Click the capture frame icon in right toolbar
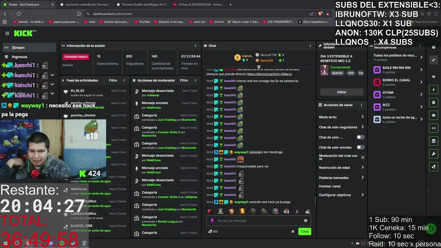Image resolution: width=441 pixels, height=248 pixels. tap(434, 76)
